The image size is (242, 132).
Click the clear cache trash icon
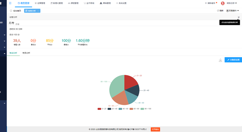[x=206, y=3]
